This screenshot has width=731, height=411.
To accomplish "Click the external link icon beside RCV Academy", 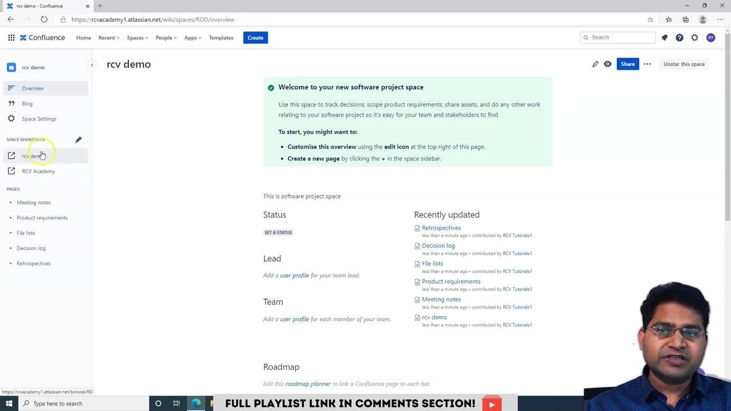I will (x=11, y=171).
